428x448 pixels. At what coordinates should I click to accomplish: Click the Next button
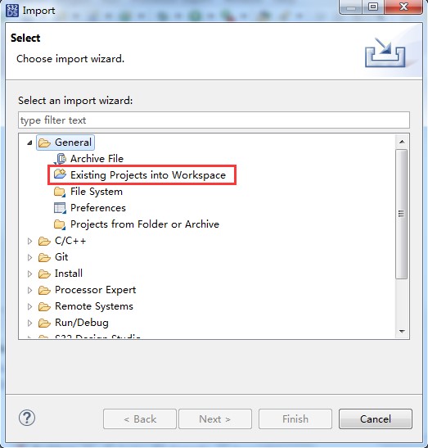point(215,419)
